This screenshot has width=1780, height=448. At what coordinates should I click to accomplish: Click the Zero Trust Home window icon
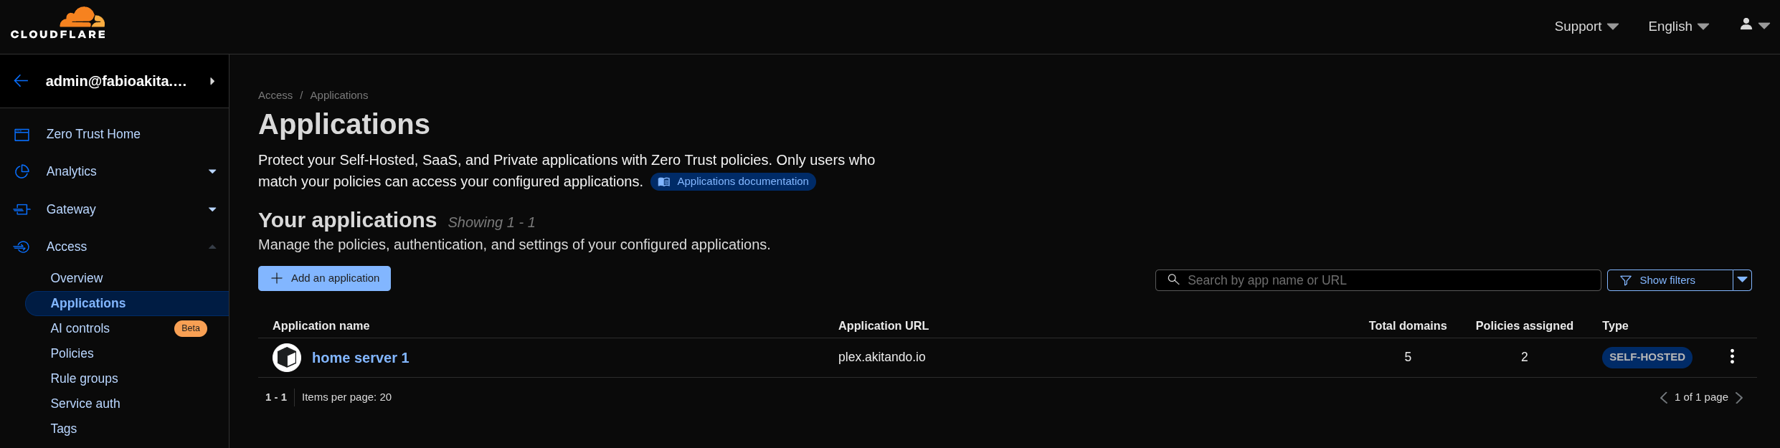22,134
